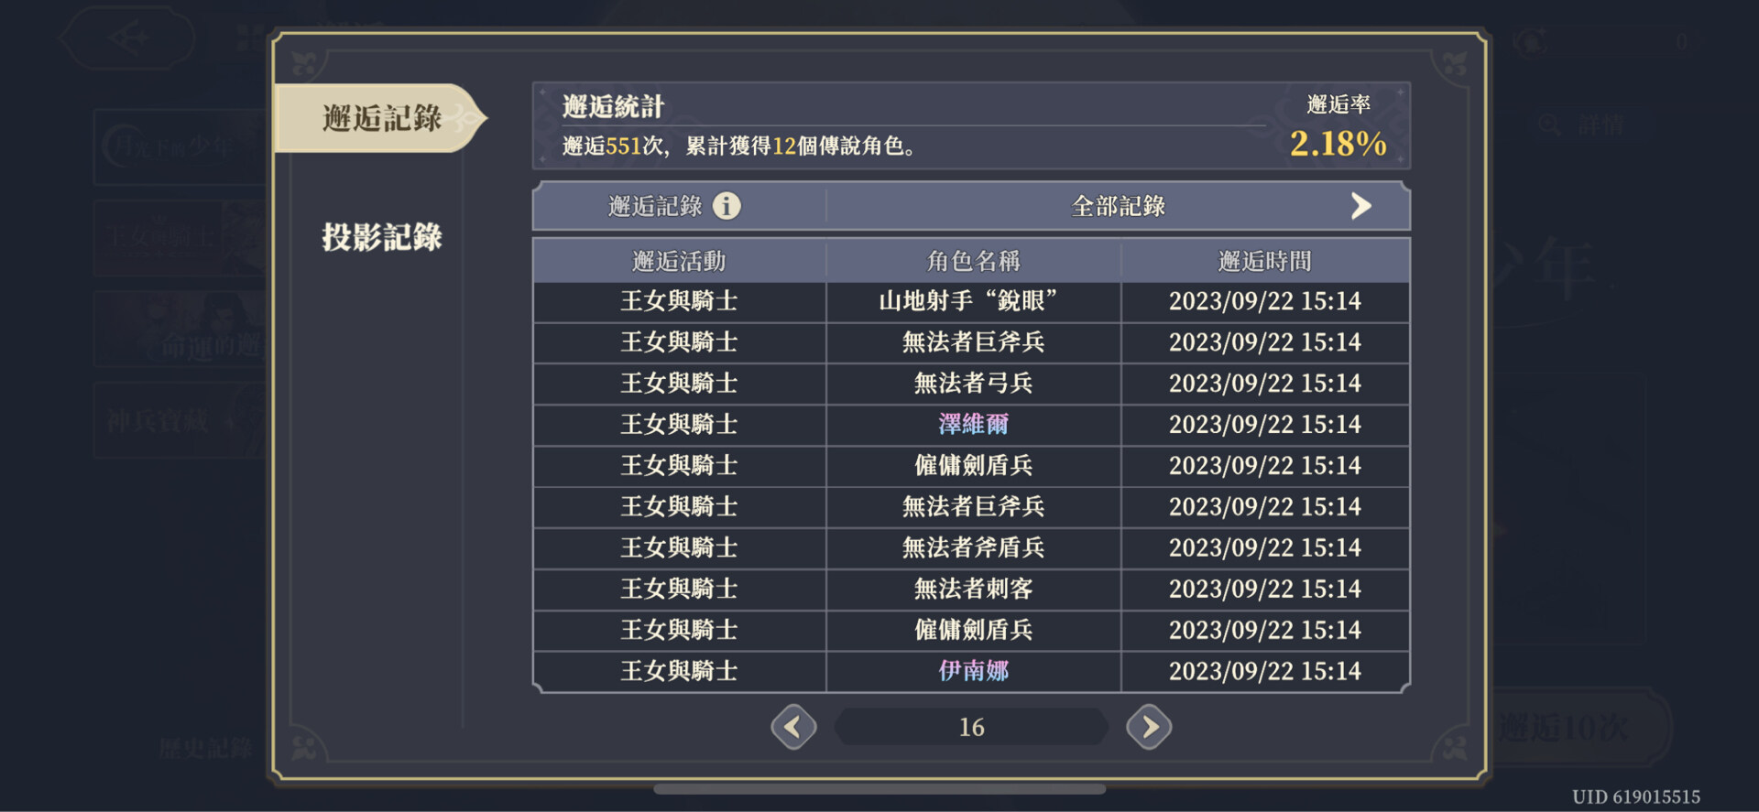Click the 邂逅時間 column header
This screenshot has height=812, width=1759.
click(1264, 262)
